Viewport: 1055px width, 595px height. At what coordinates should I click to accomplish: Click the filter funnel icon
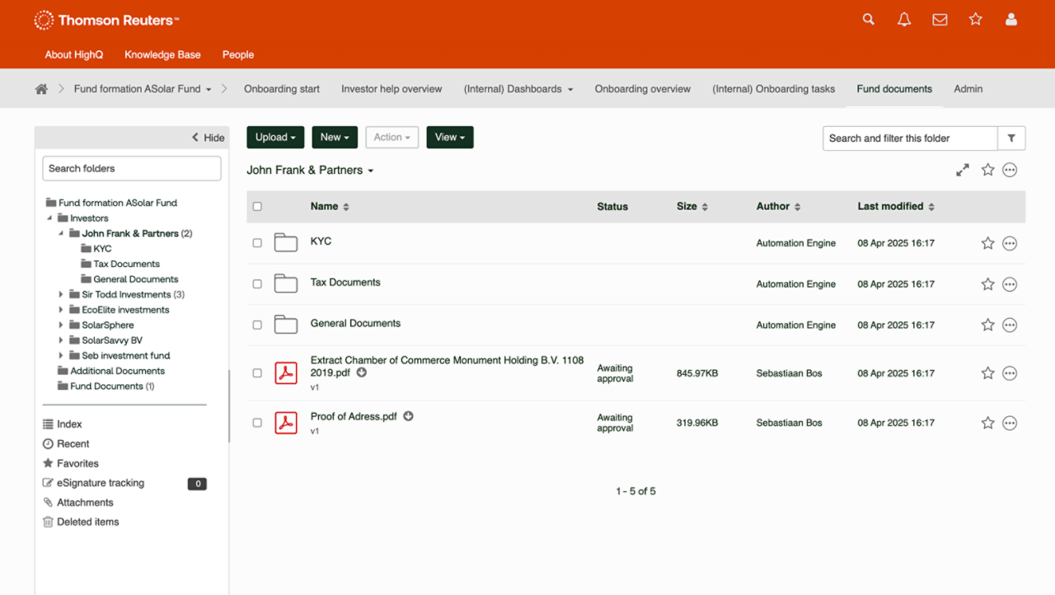coord(1011,138)
